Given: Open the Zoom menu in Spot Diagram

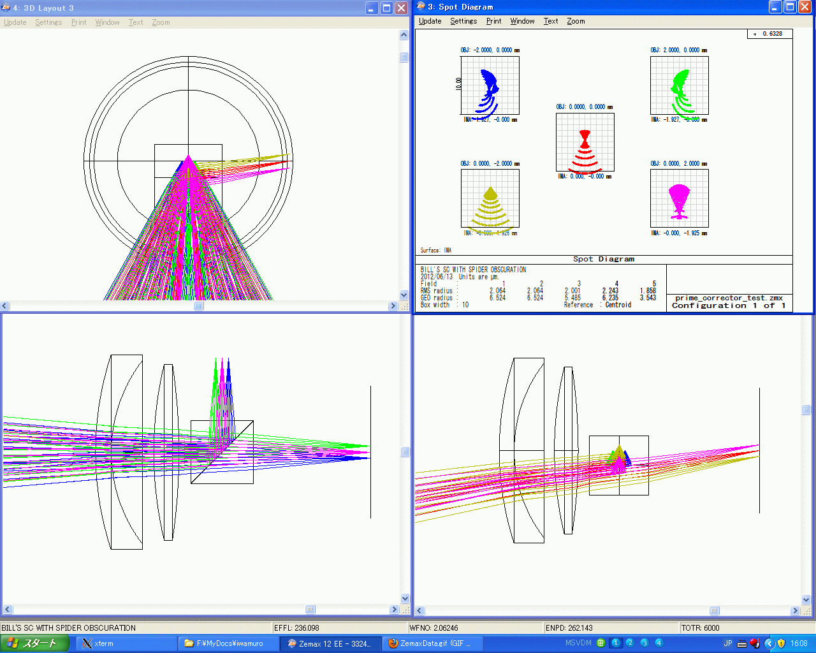Looking at the screenshot, I should [576, 21].
